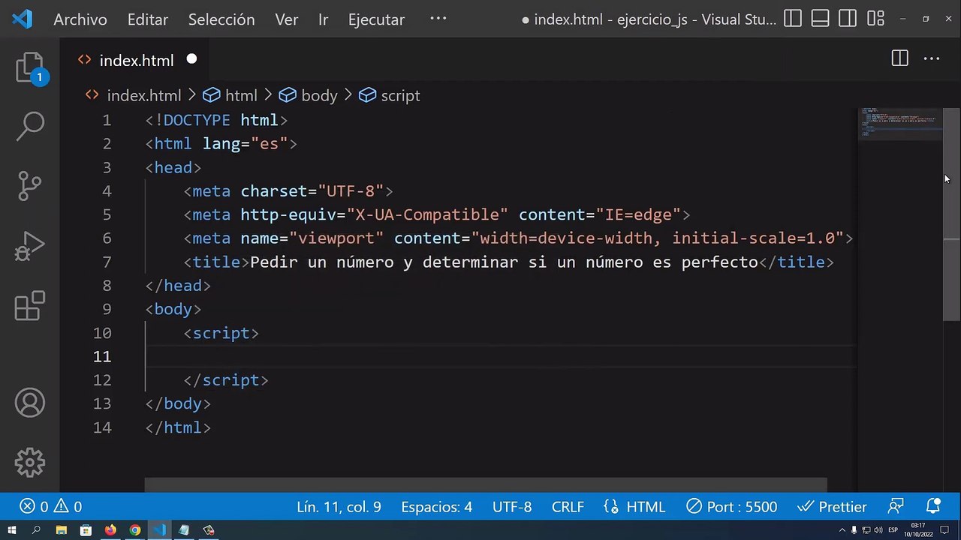Expand the index.html breadcrumb

[x=133, y=95]
